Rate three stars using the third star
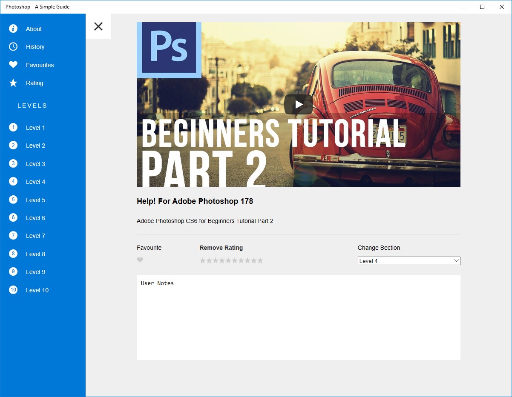The image size is (512, 397). tap(216, 260)
